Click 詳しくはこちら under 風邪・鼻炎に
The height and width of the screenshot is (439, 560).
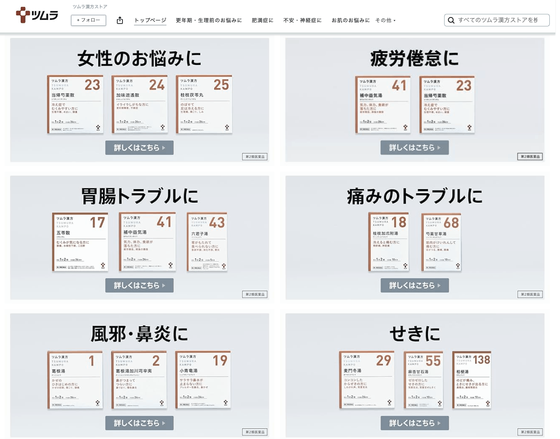[140, 423]
